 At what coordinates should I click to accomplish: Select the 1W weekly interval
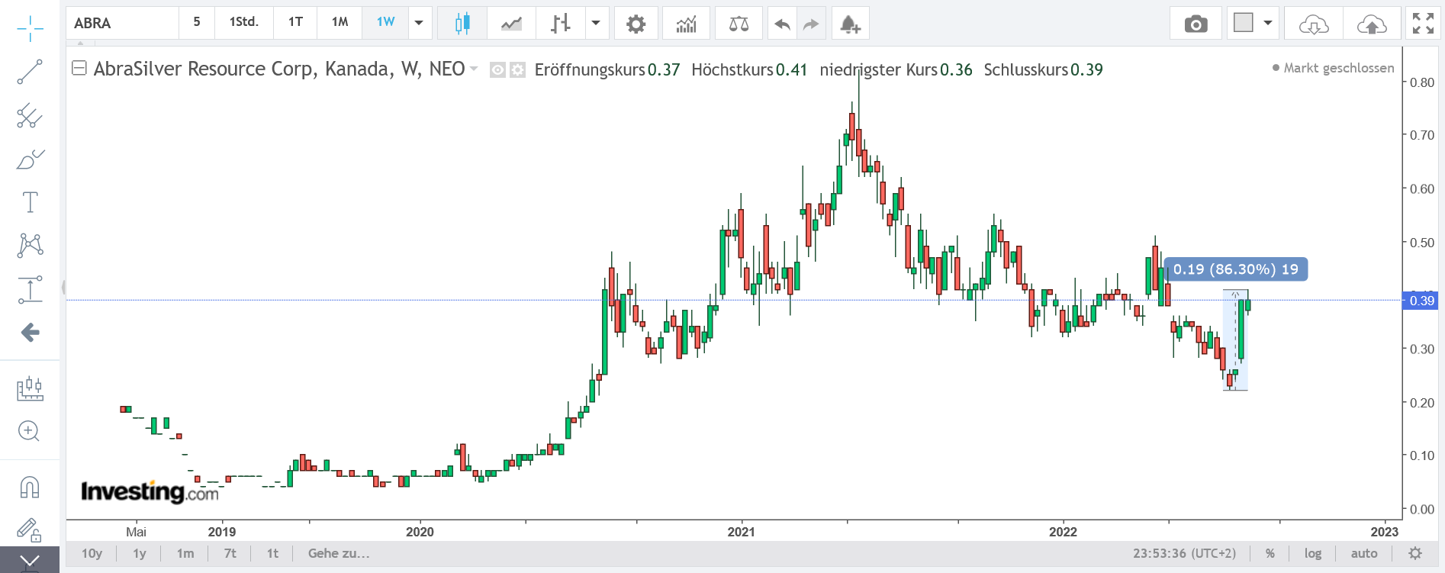tap(386, 22)
